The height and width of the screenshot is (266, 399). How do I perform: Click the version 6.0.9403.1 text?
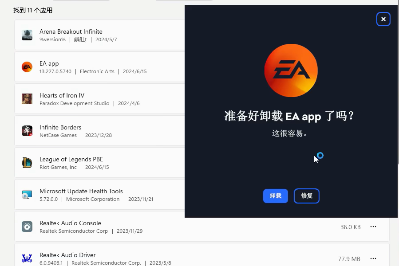coord(51,263)
